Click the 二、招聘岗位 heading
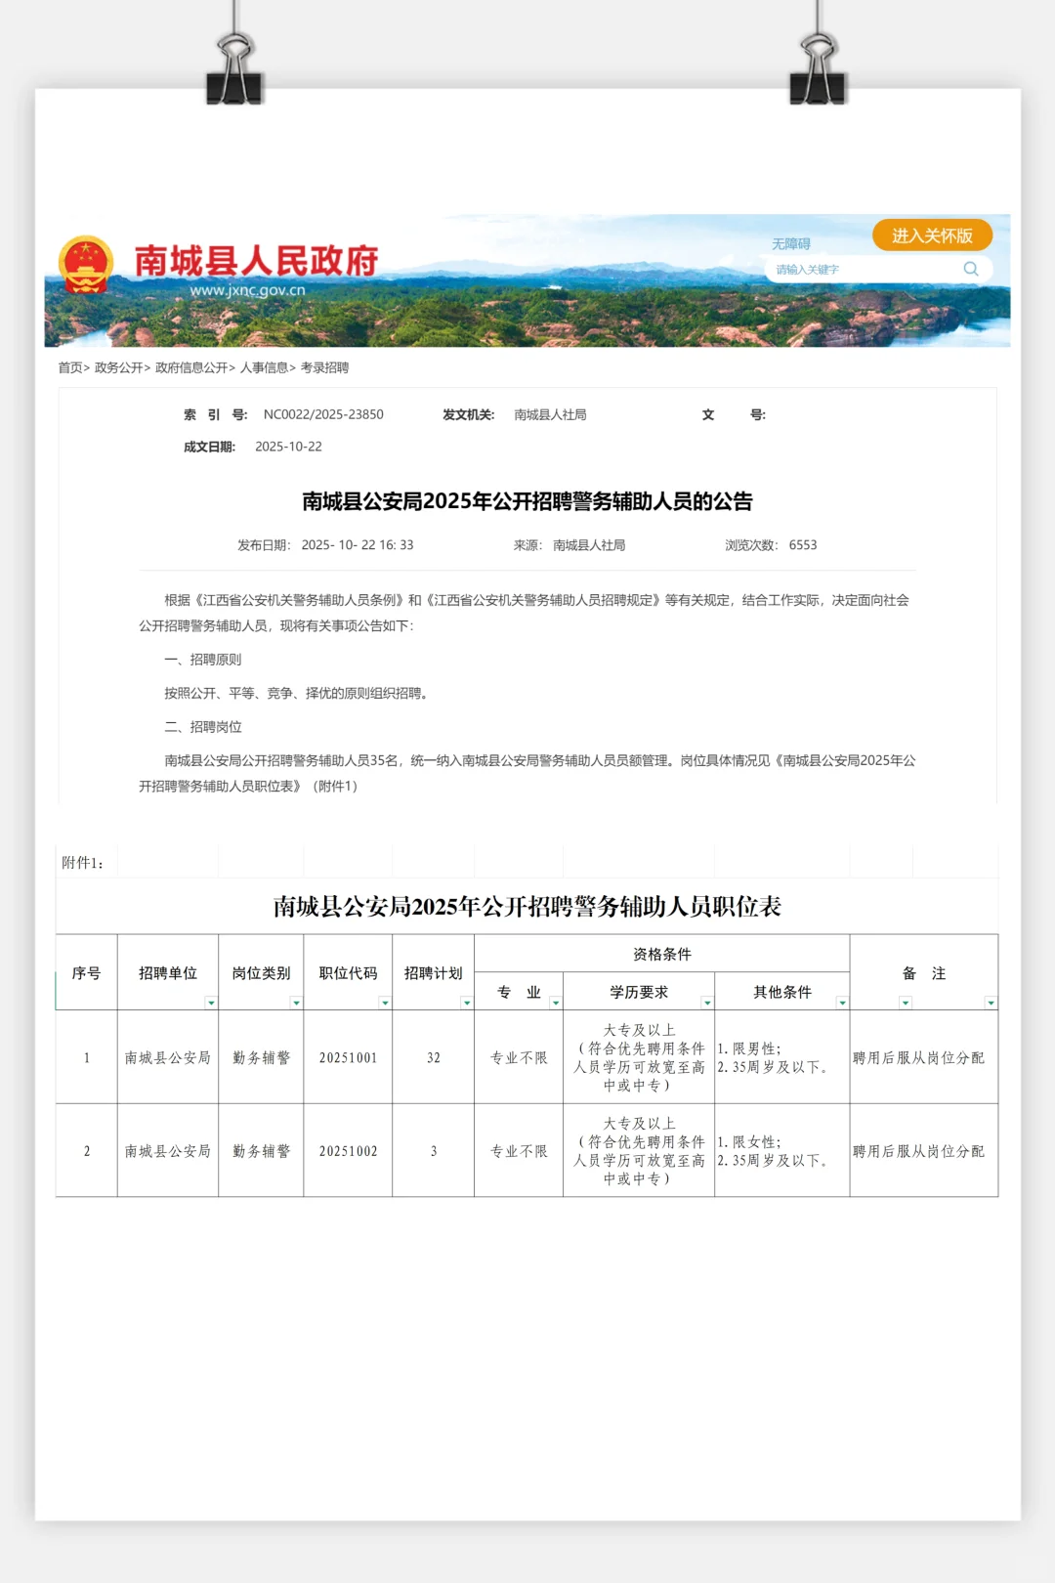 click(x=203, y=727)
